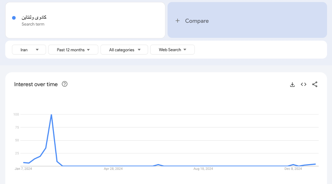Click the Interest over time heading
Screen dimensions: 332x184
click(x=36, y=84)
